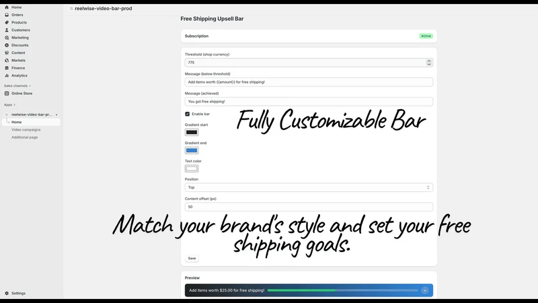Open Finance in the sidebar
This screenshot has height=303, width=538.
(x=18, y=68)
